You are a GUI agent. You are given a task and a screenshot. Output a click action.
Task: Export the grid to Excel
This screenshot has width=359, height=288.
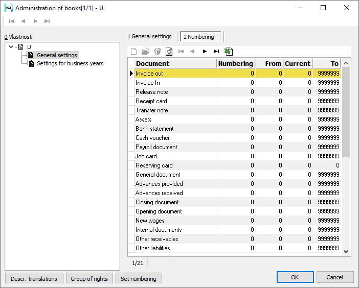pos(228,51)
